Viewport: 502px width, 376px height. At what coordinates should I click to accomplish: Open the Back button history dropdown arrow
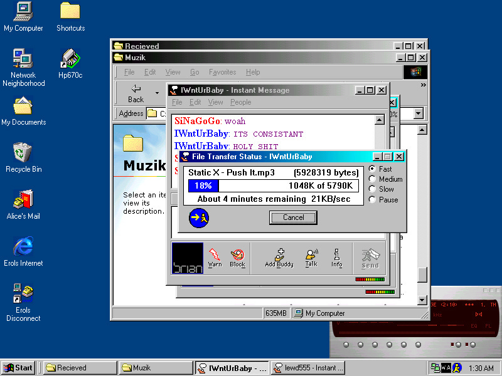pyautogui.click(x=157, y=93)
